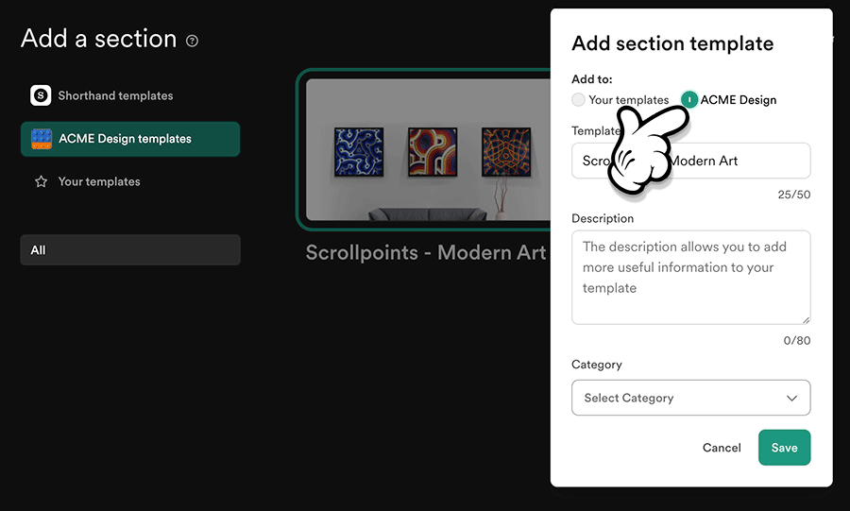
Task: Select ACME Design templates tab
Action: (130, 139)
